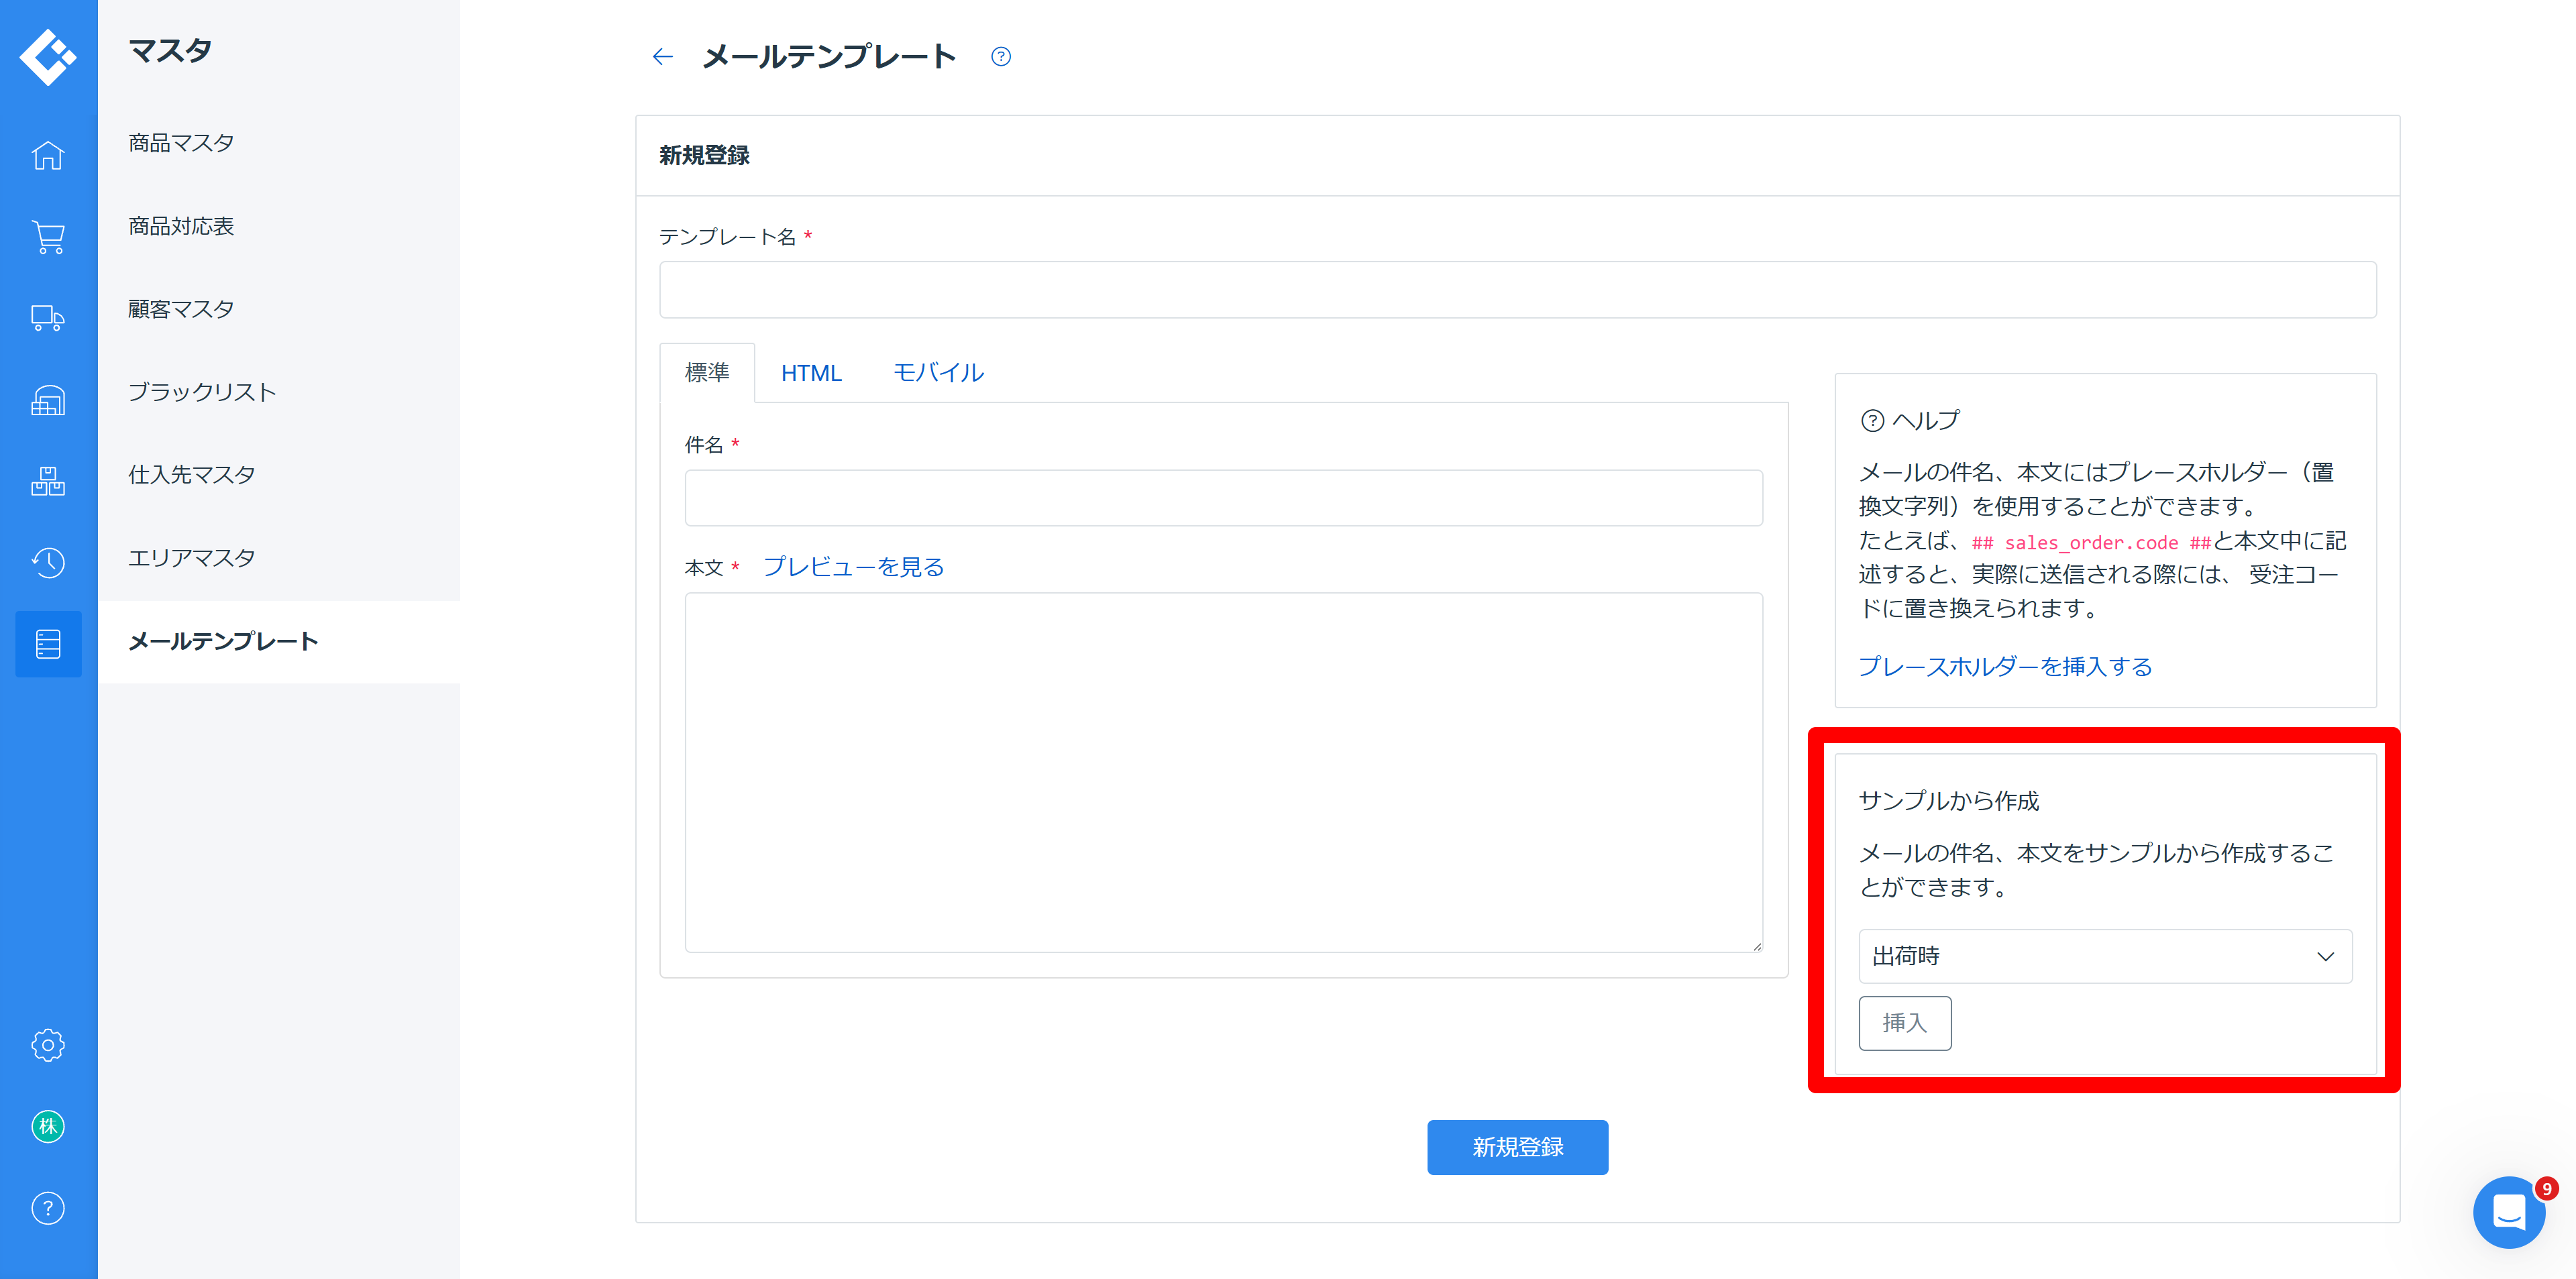Image resolution: width=2576 pixels, height=1279 pixels.
Task: Open 商品対応表 in the master menu
Action: [x=181, y=226]
